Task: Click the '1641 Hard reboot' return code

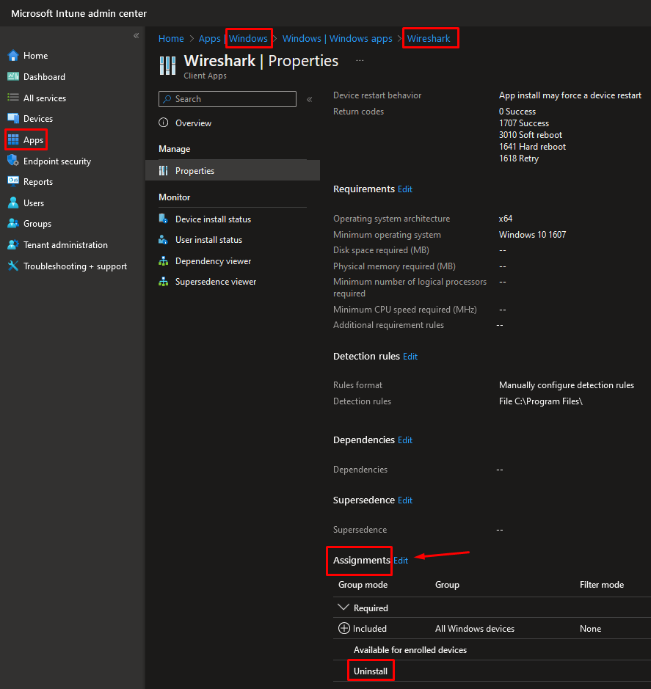Action: tap(532, 147)
